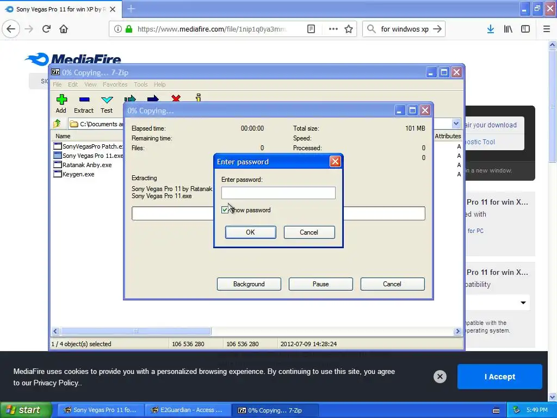Sort 7-Zip list by Attributes column
This screenshot has width=557, height=418.
pyautogui.click(x=448, y=136)
